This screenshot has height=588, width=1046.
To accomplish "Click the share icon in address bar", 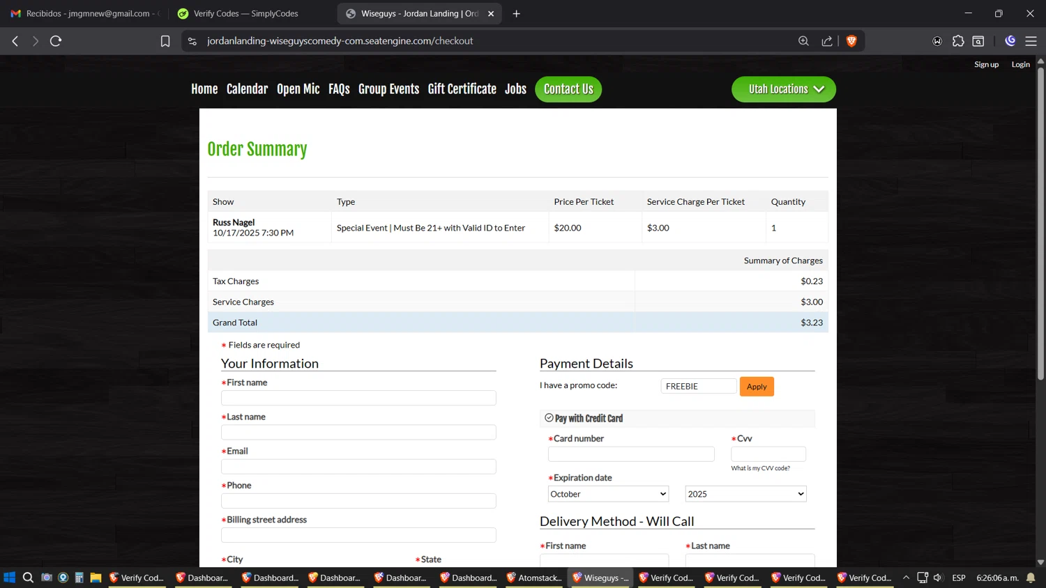I will (x=827, y=41).
